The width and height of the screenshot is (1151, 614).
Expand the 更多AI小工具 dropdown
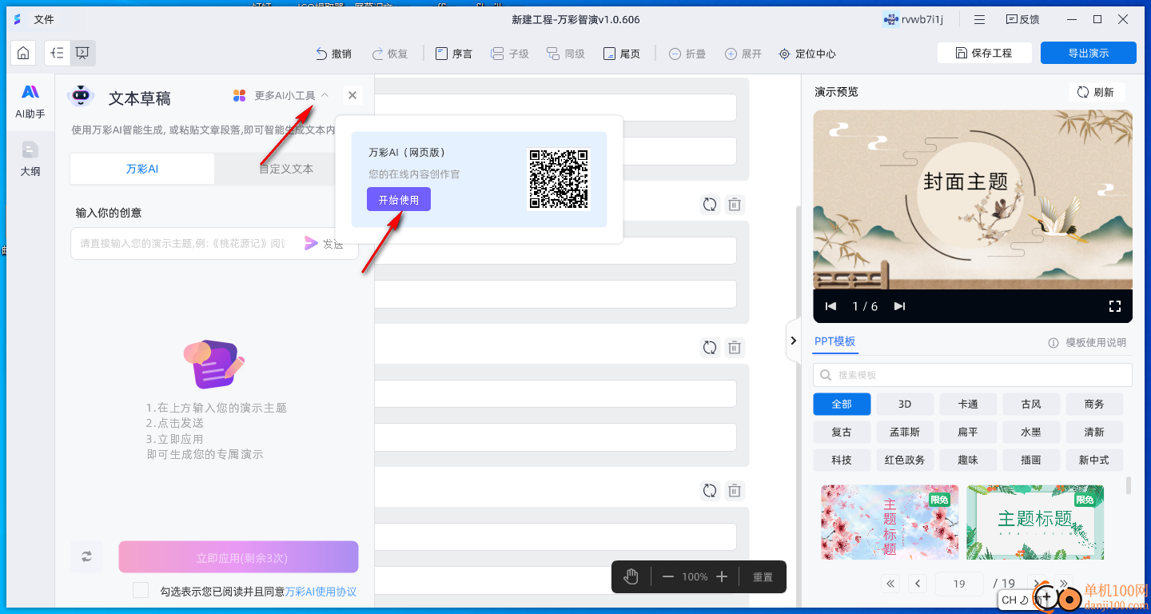click(281, 95)
